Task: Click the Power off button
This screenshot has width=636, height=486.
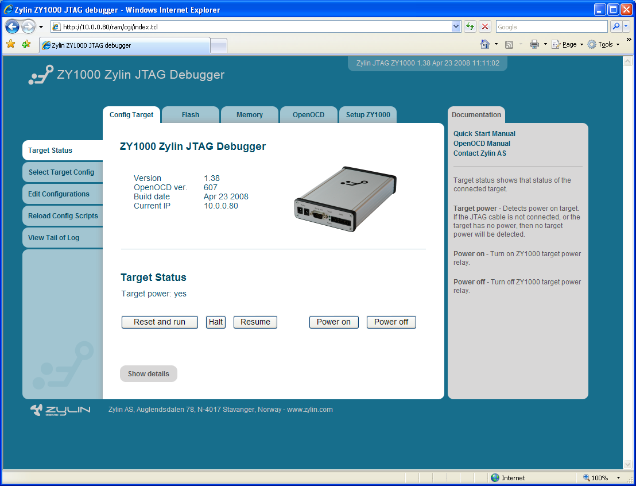Action: [x=391, y=322]
